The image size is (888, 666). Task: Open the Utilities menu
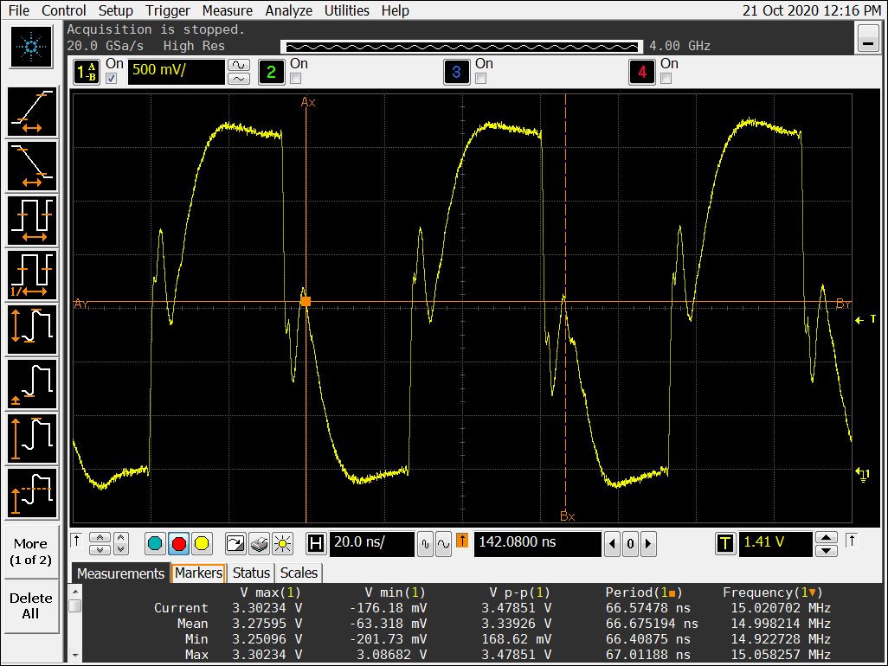[x=346, y=10]
